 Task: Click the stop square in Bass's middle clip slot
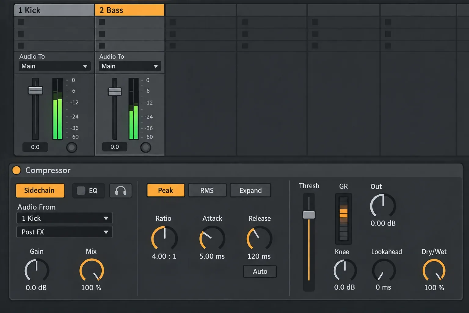(102, 34)
